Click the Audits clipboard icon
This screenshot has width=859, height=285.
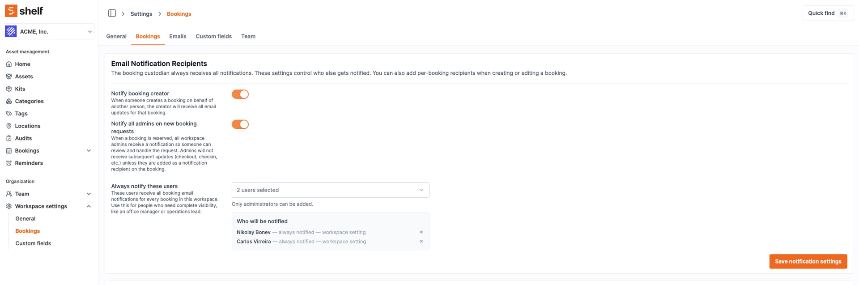click(x=9, y=138)
